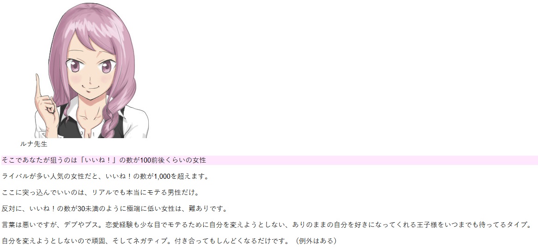This screenshot has width=538, height=249.
Task: Click the raised index finger in the illustration
Action: pyautogui.click(x=38, y=86)
